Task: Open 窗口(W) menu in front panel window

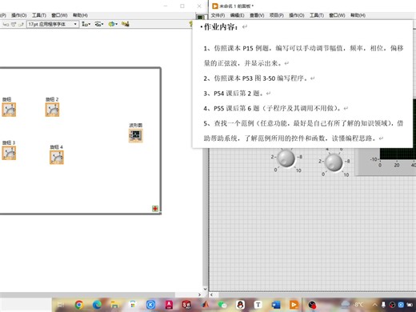Action: [x=337, y=15]
